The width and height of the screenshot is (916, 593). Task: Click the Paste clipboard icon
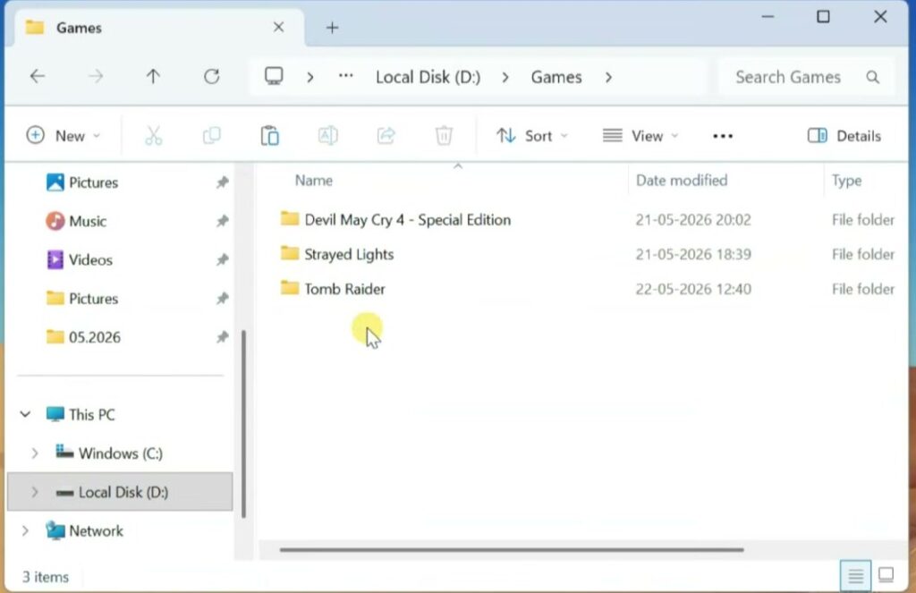269,136
